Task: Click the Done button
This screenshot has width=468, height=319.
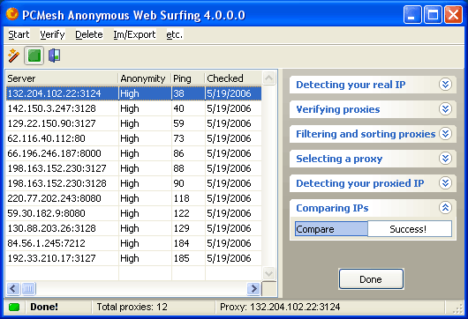Action: (371, 279)
